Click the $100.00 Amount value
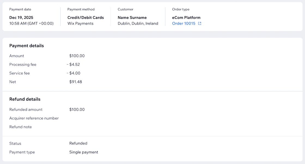 pos(77,56)
